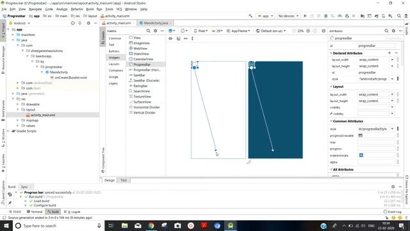Click the warnings indicator icon in the design toolbar
Image resolution: width=410 pixels, height=231 pixels.
pyautogui.click(x=324, y=31)
